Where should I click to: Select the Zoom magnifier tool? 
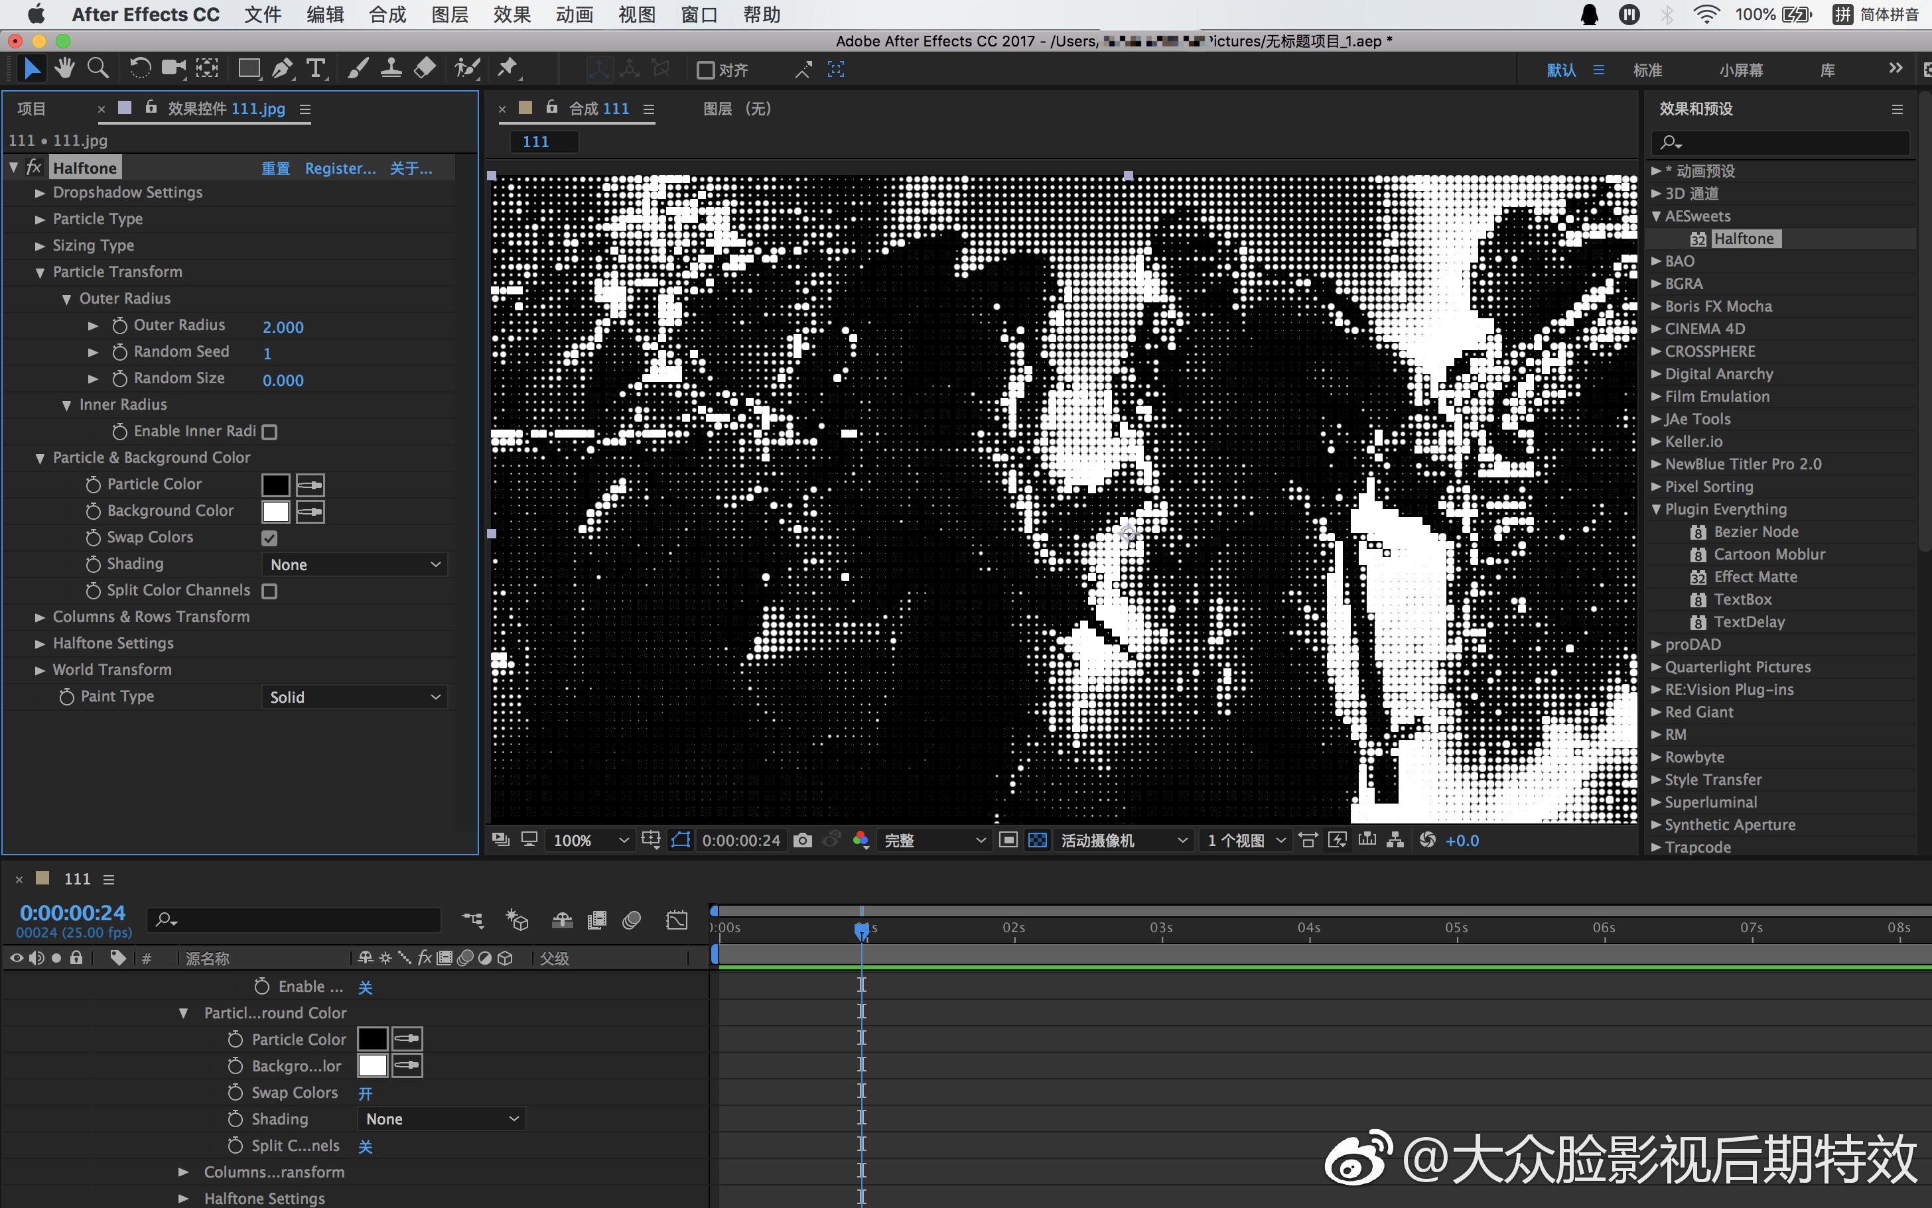pyautogui.click(x=98, y=69)
